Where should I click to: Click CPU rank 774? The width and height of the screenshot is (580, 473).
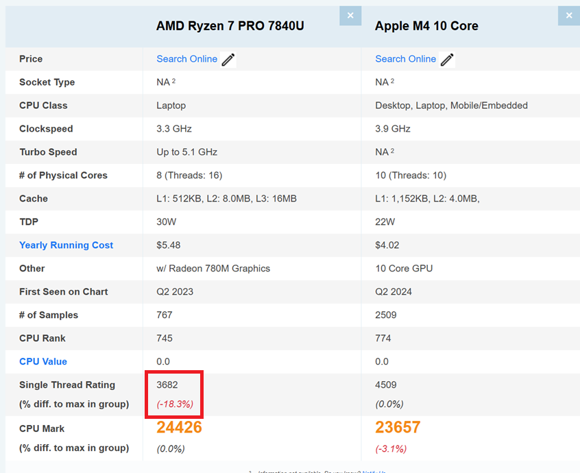coord(383,339)
